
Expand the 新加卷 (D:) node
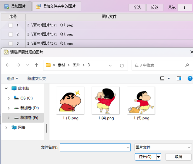coord(9,108)
